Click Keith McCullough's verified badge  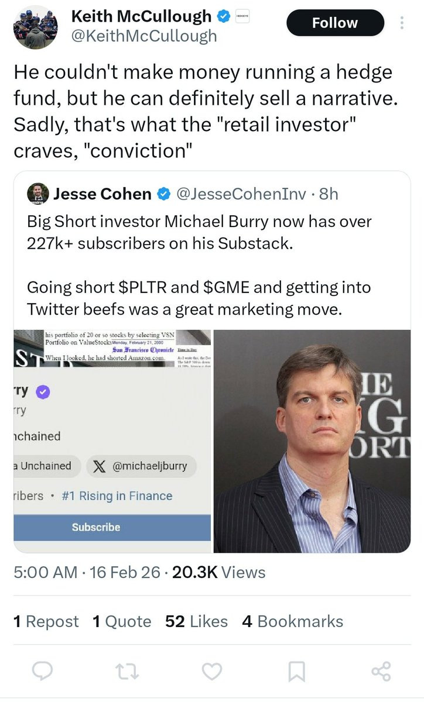[224, 16]
